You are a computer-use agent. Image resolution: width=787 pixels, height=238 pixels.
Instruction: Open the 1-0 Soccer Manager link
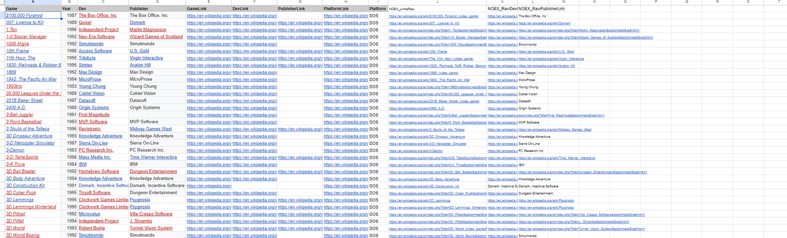point(26,37)
